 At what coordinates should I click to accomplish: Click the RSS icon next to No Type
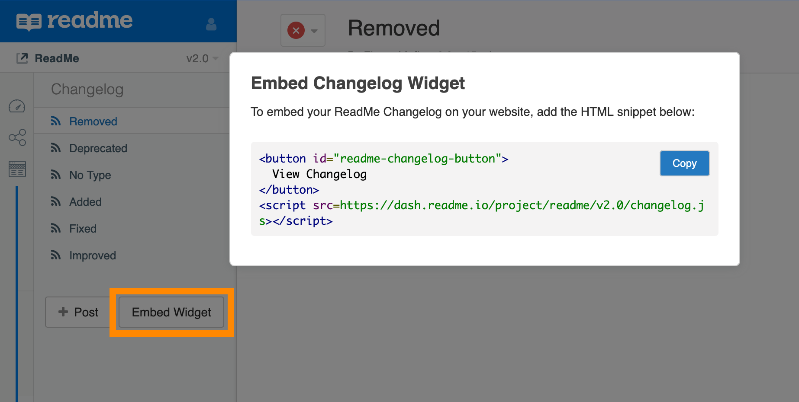pyautogui.click(x=55, y=175)
